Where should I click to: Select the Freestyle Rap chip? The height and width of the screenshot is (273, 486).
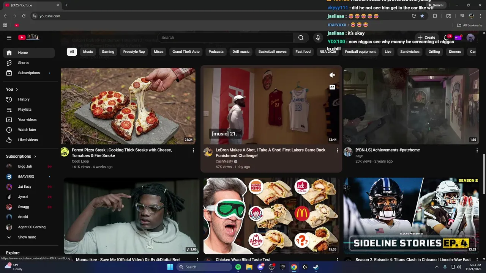134,52
